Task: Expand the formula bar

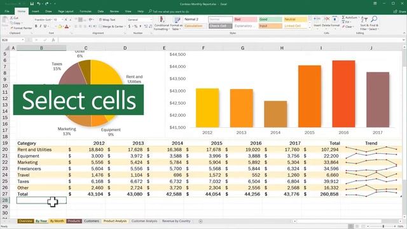Action: click(403, 40)
